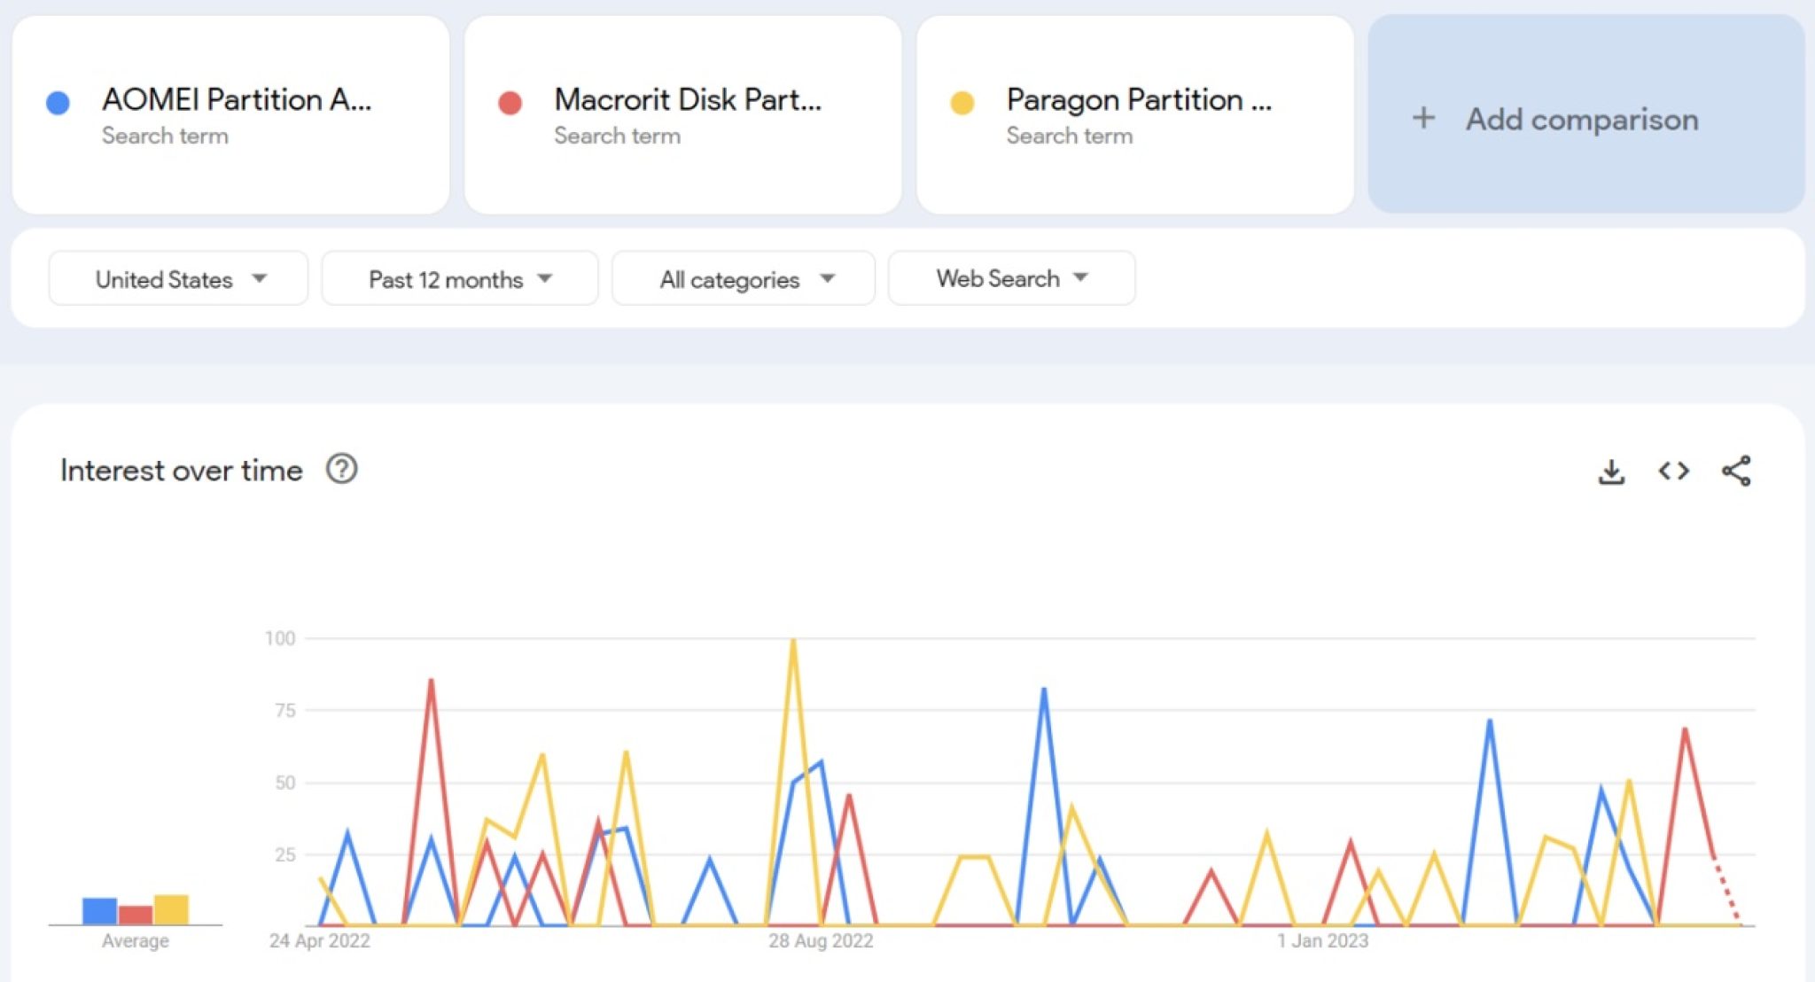The width and height of the screenshot is (1815, 982).
Task: Click the share icon for Interest over time
Action: click(1736, 471)
